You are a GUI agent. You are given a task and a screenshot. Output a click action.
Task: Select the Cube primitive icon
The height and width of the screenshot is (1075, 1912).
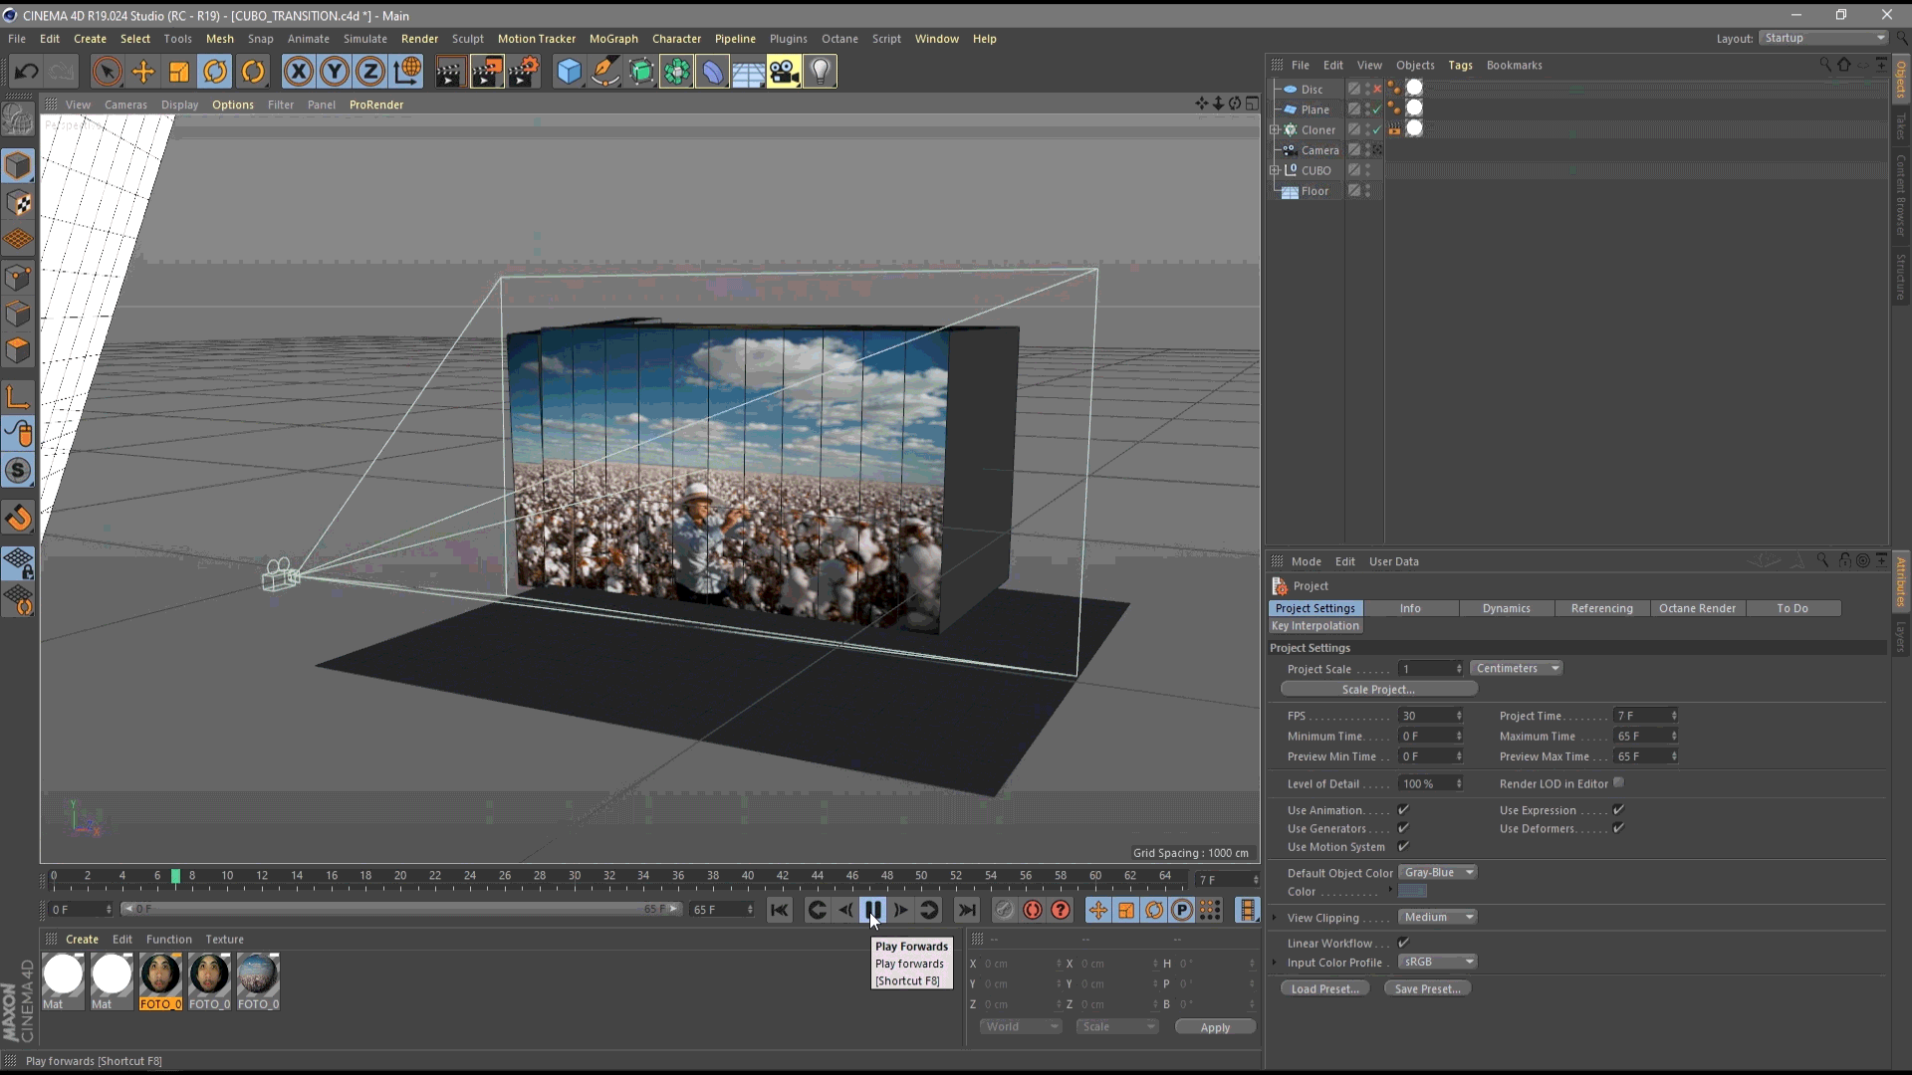(x=569, y=72)
